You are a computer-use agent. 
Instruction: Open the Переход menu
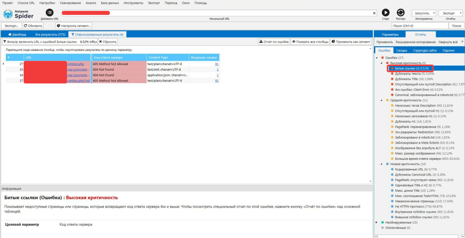(171, 3)
